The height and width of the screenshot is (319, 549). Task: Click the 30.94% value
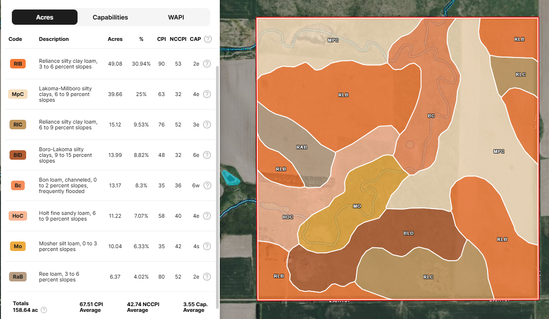[141, 64]
